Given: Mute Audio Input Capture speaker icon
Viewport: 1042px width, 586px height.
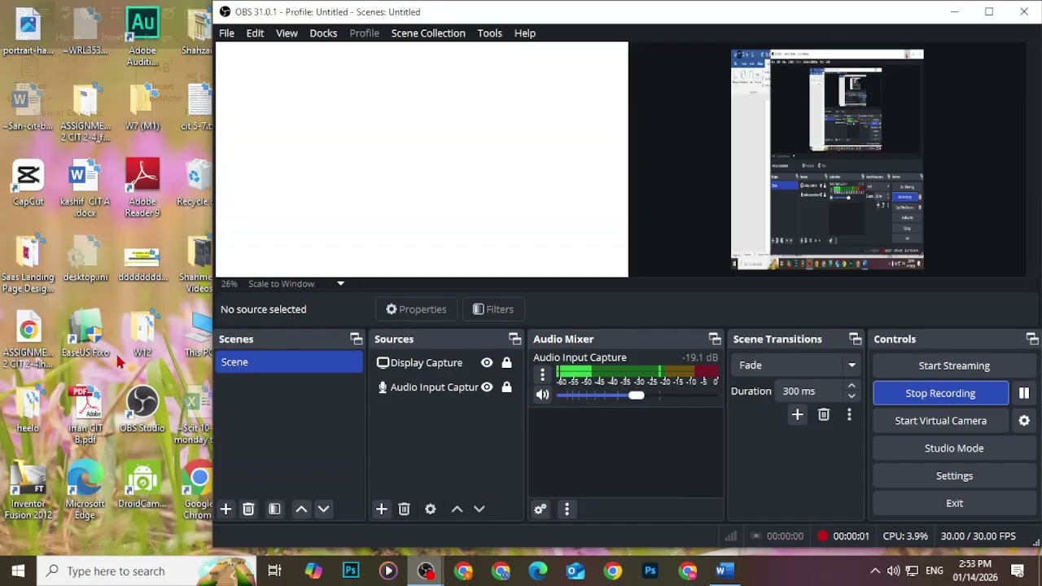Looking at the screenshot, I should 542,395.
